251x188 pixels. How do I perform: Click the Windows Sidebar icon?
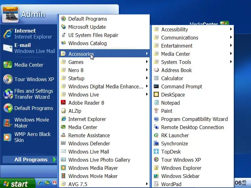156,176
